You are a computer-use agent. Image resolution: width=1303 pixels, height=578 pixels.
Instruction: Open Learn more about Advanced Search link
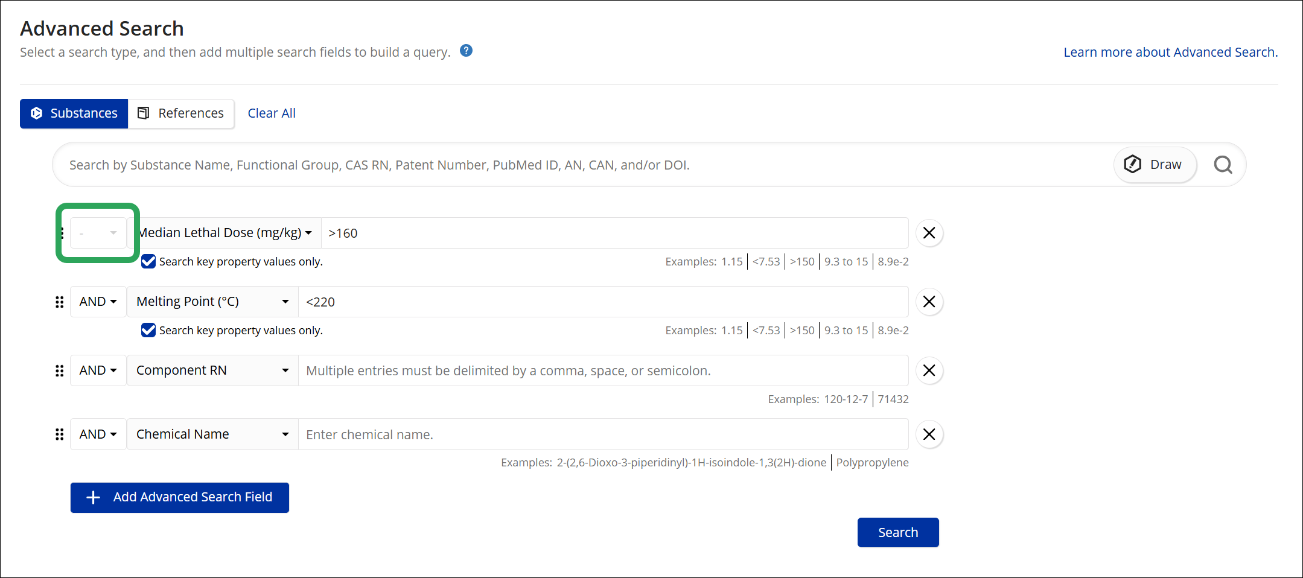[1170, 52]
